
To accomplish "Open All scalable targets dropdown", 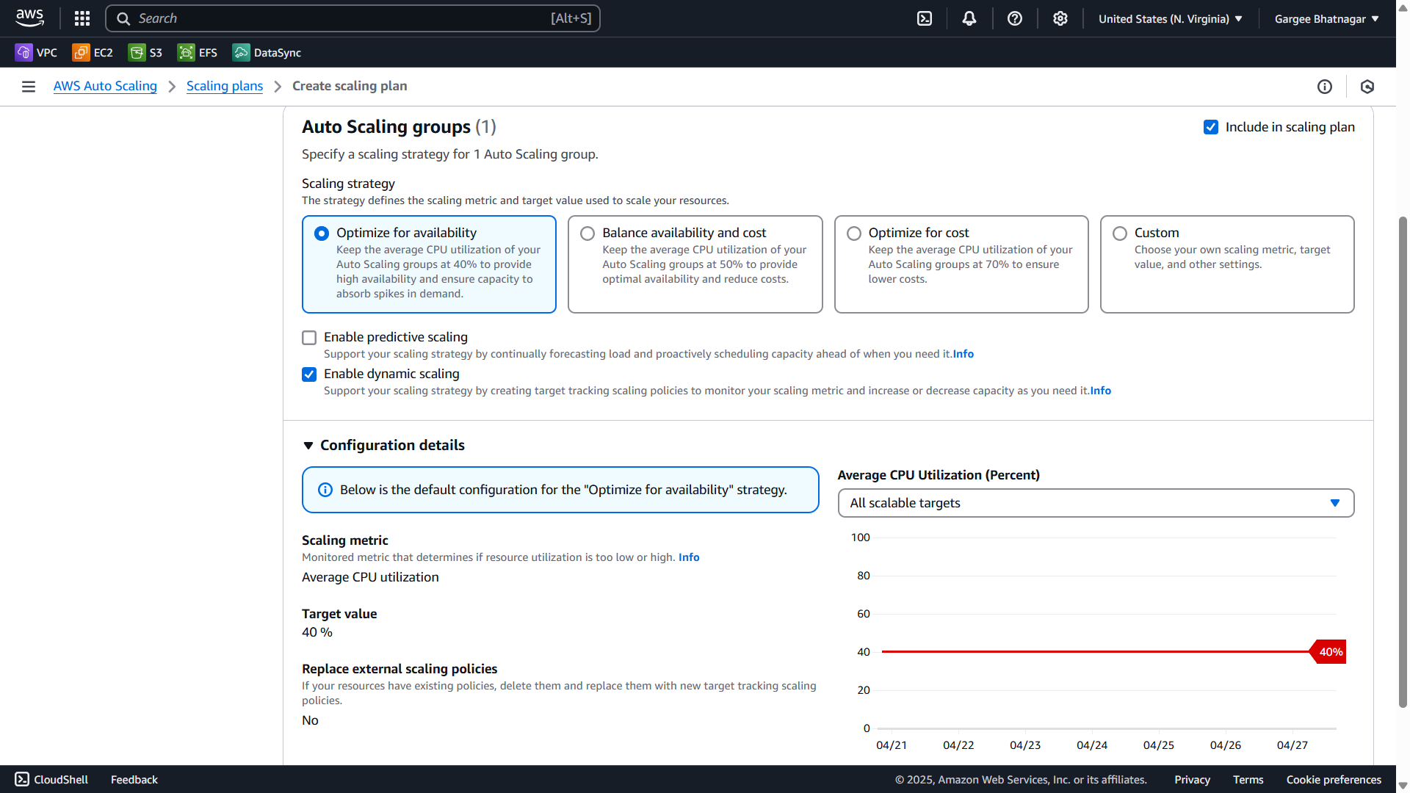I will 1096,503.
